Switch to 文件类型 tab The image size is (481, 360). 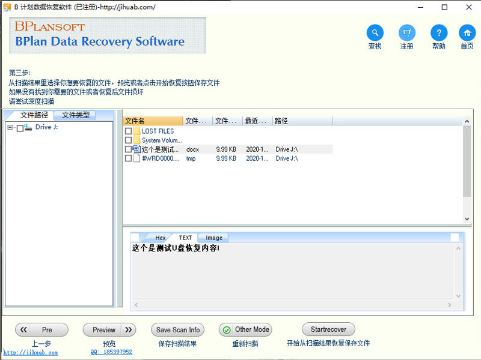76,115
